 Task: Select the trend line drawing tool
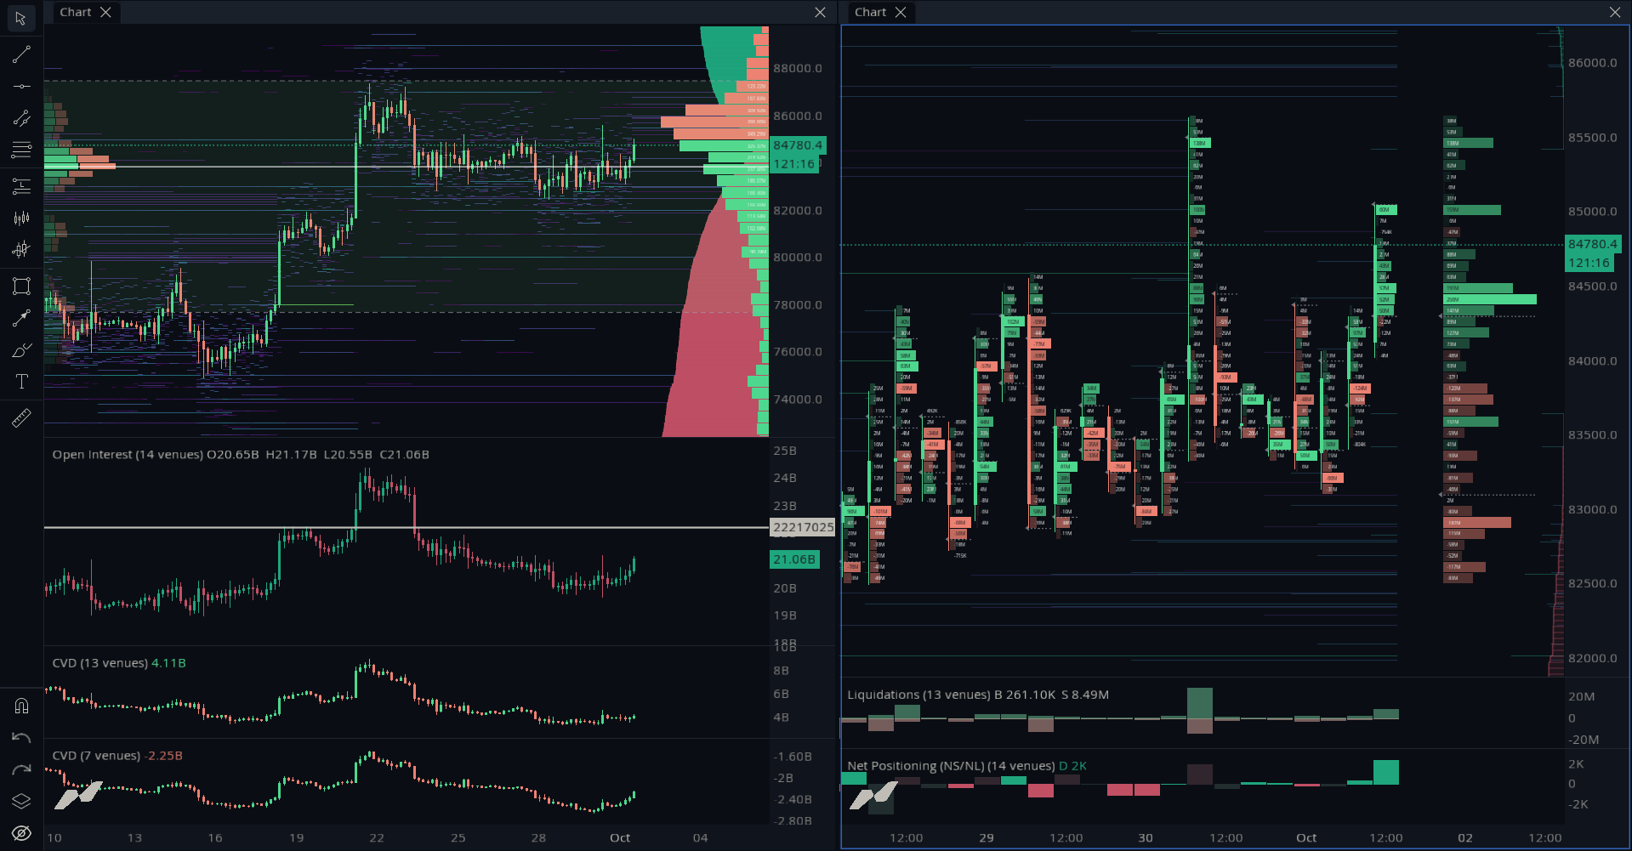click(21, 55)
